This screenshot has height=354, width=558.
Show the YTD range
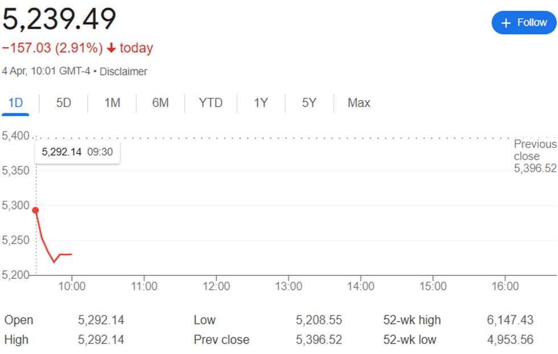(211, 103)
